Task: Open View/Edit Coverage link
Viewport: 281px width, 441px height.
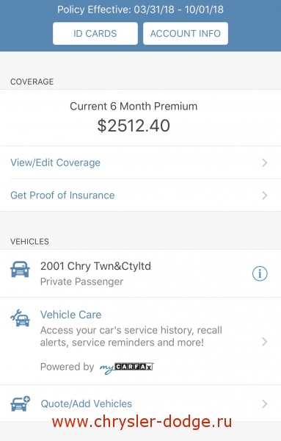Action: (x=55, y=162)
